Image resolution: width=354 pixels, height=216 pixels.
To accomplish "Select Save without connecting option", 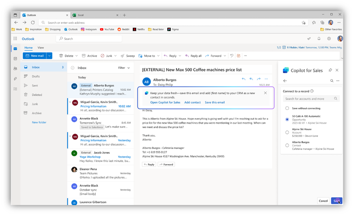I will [x=287, y=108].
